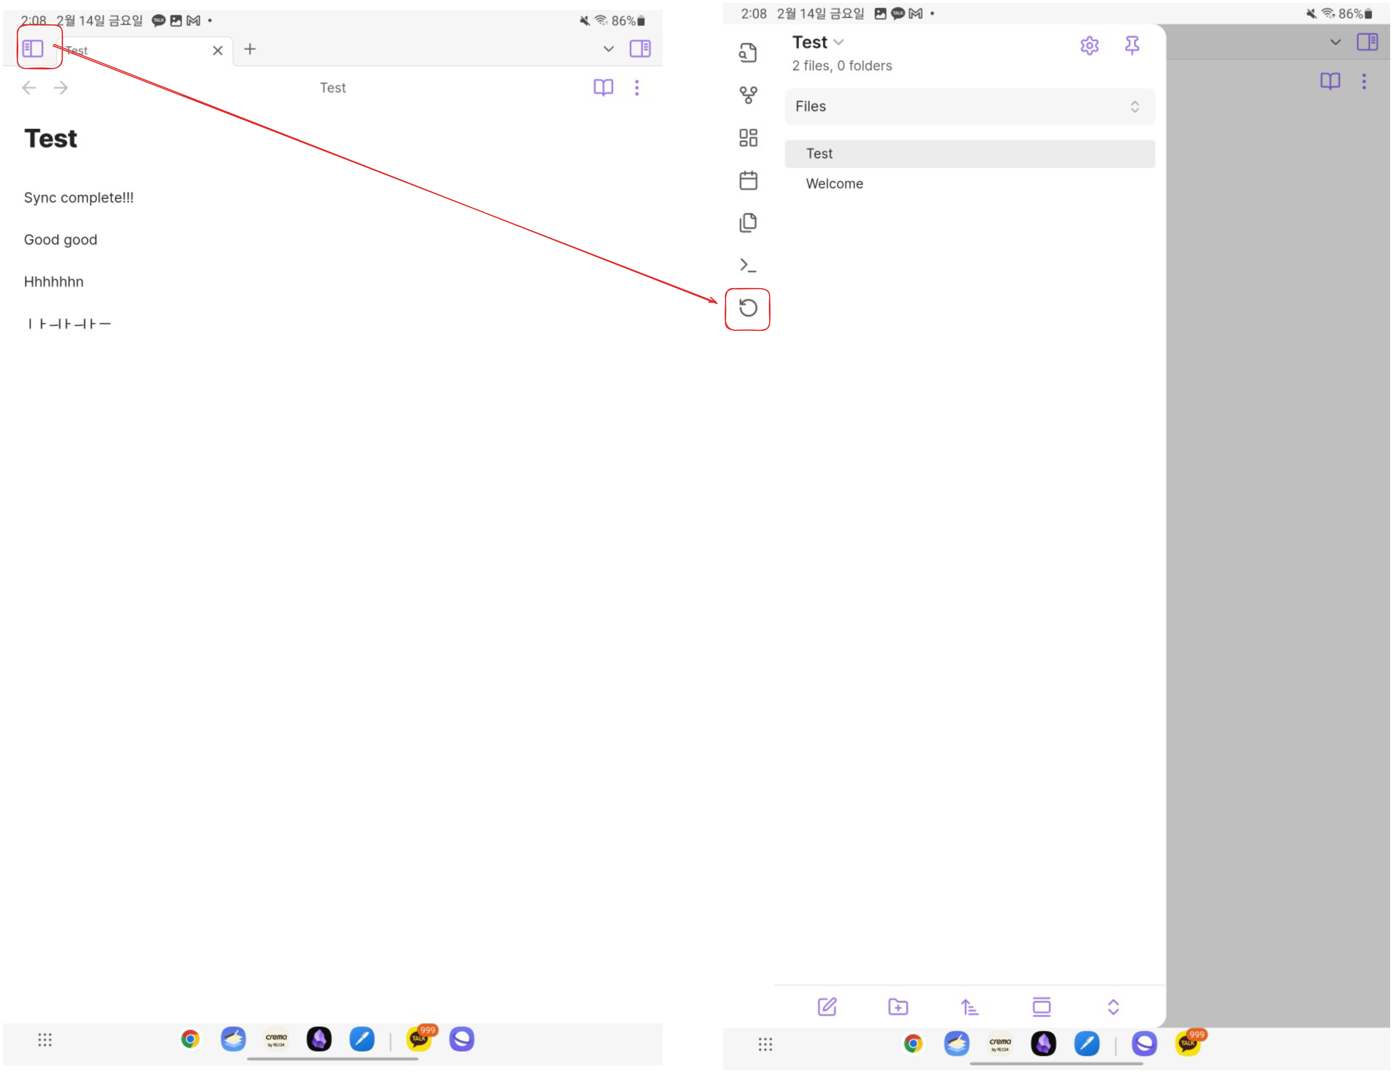Click the 'Good good' line

tap(61, 240)
